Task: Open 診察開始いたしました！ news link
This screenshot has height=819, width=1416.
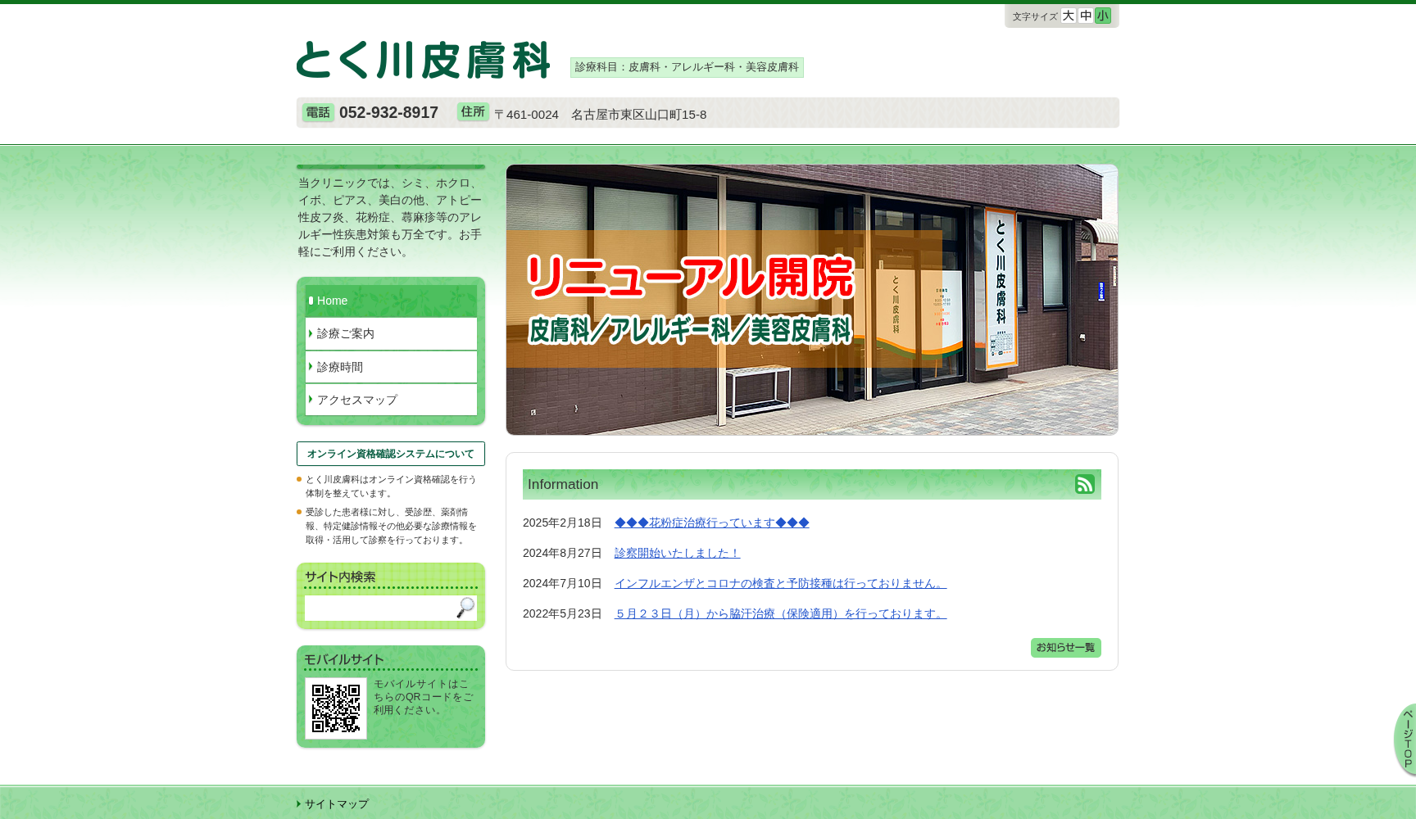Action: coord(677,553)
